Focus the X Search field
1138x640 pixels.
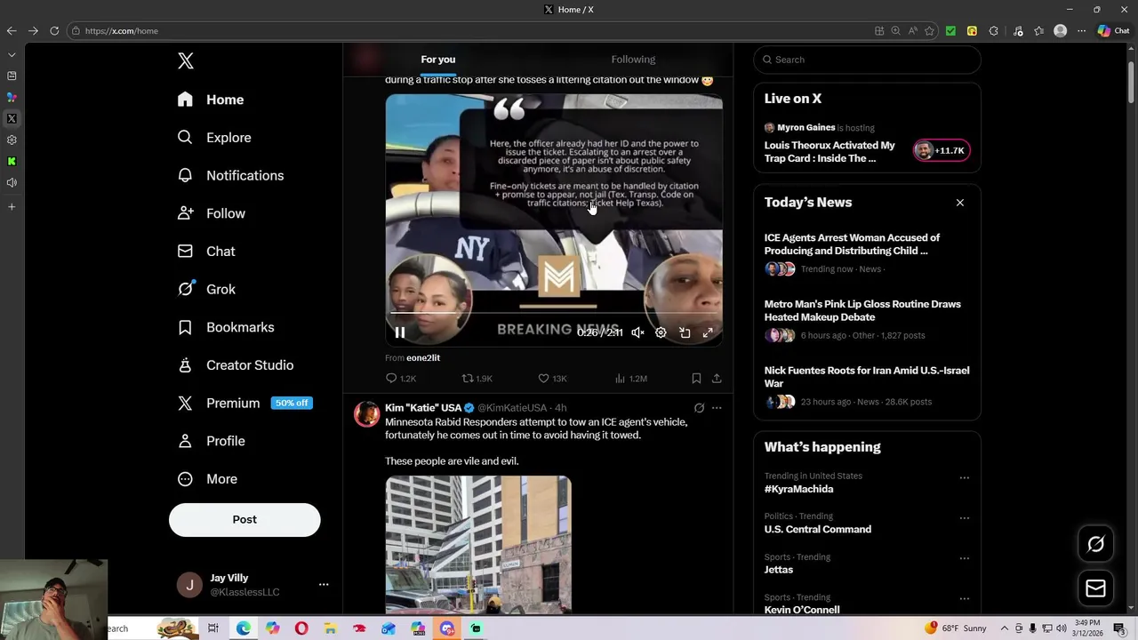pyautogui.click(x=867, y=60)
